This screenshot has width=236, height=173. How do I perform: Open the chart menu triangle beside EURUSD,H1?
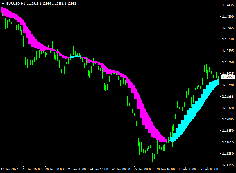click(3, 4)
